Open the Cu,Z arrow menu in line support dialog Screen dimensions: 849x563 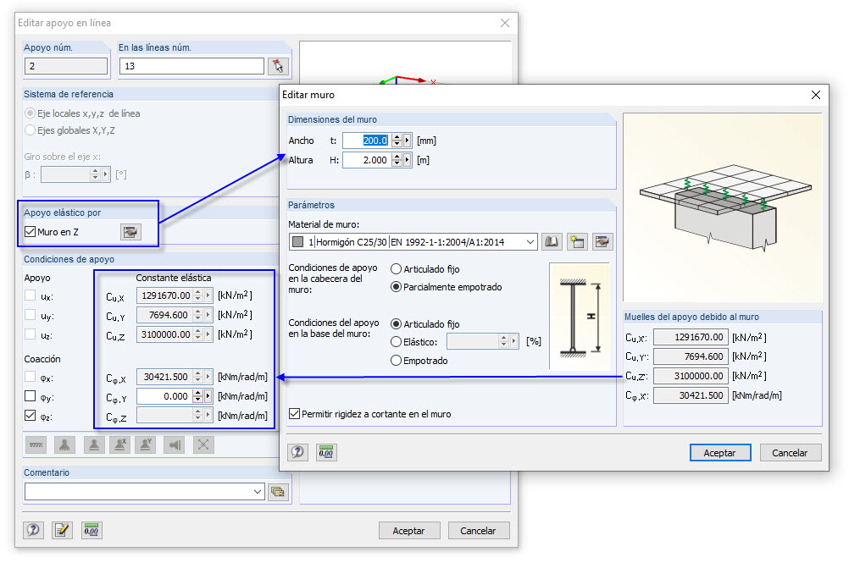208,334
